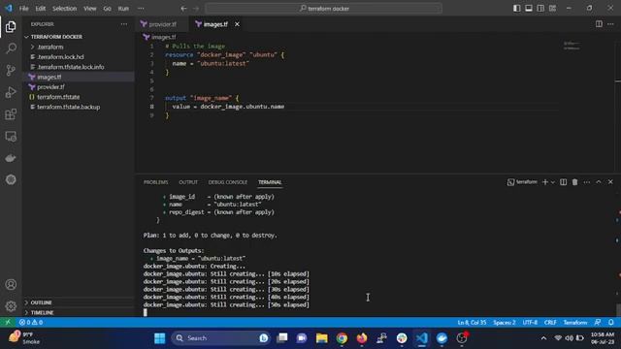621x349 pixels.
Task: Kill terminal with trash icon
Action: click(x=574, y=182)
